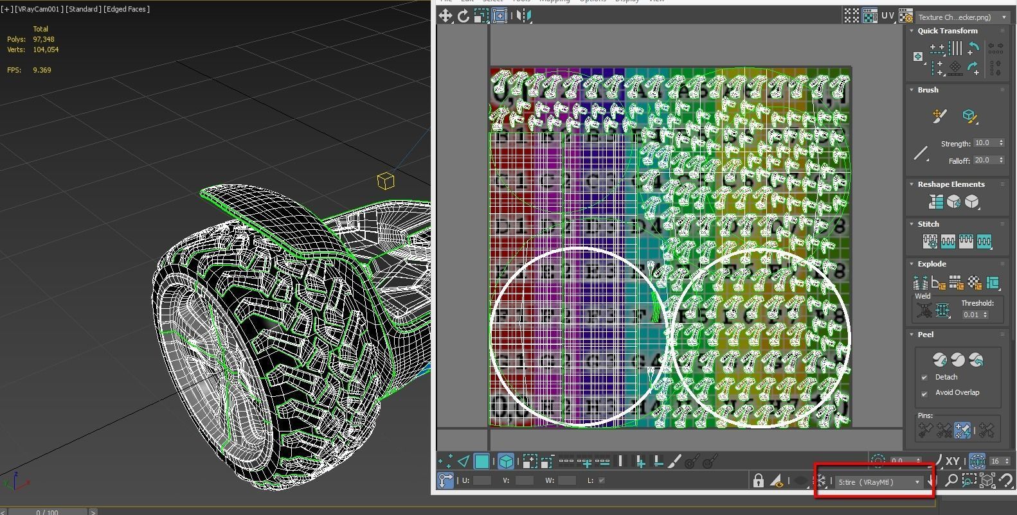This screenshot has width=1017, height=515.
Task: Click the Target Weld icon
Action: click(x=924, y=311)
